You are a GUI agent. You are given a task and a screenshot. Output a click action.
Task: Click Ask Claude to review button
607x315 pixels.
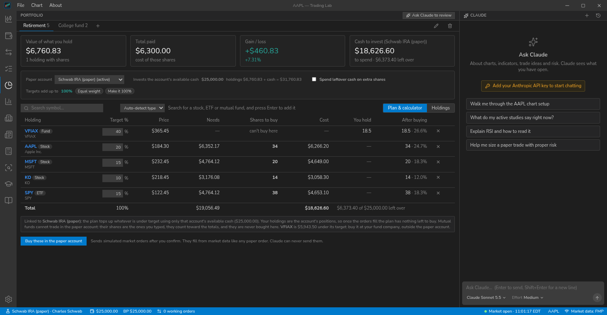429,15
